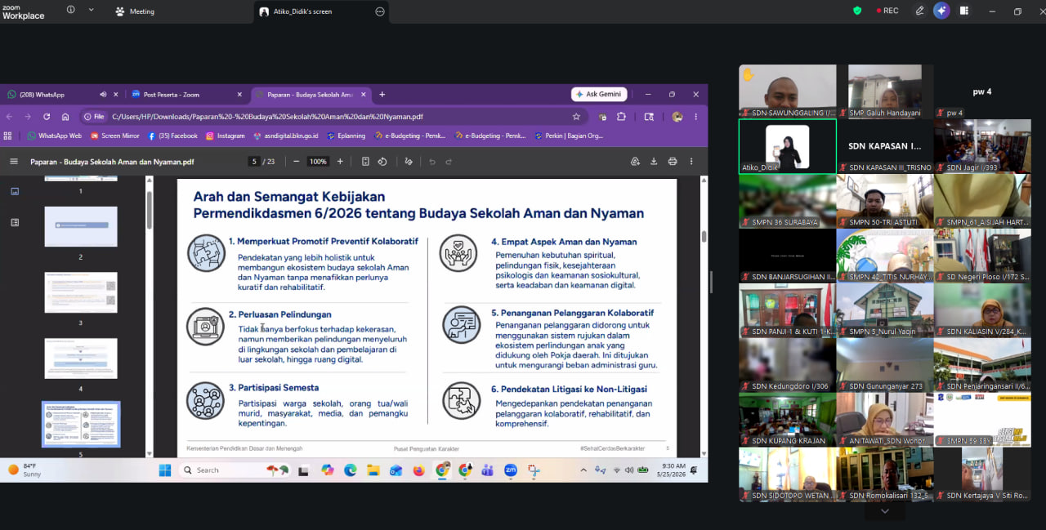Image resolution: width=1046 pixels, height=530 pixels.
Task: Show document outline in PDF sidebar
Action: coord(15,222)
